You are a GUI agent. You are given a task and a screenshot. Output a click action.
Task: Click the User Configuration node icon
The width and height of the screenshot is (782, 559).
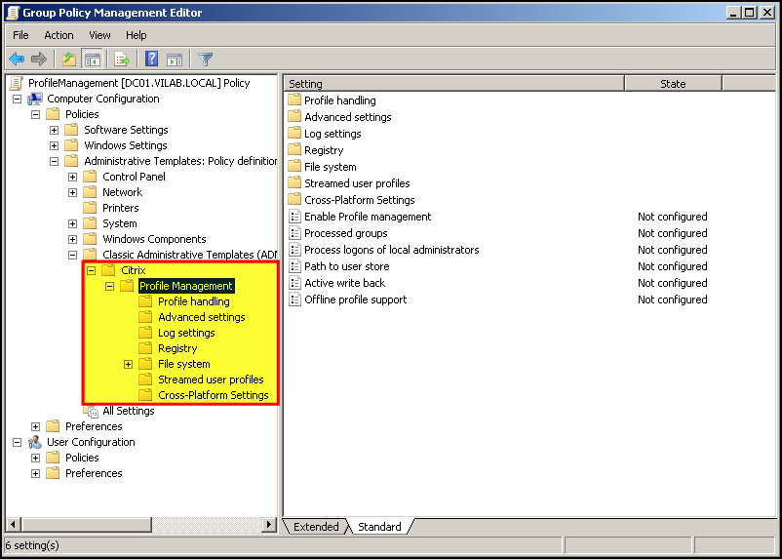(35, 442)
